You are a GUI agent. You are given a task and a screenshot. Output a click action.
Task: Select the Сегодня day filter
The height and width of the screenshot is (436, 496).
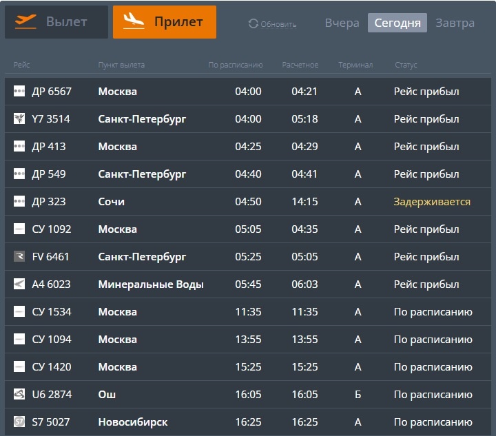[397, 23]
